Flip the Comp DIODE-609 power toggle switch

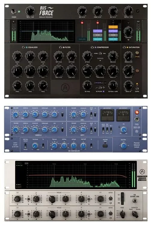point(137,119)
